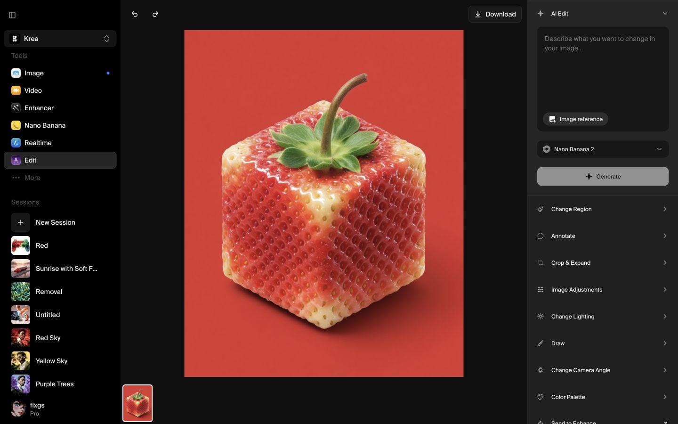Expand the Crop & Expand section
This screenshot has height=424, width=678.
click(x=603, y=263)
